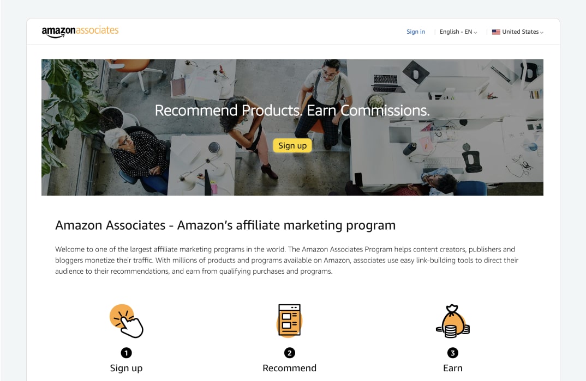
Task: Click the United States flag icon
Action: (496, 32)
